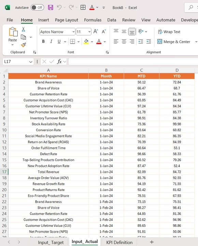
Task: Toggle Bold formatting
Action: tap(43, 41)
